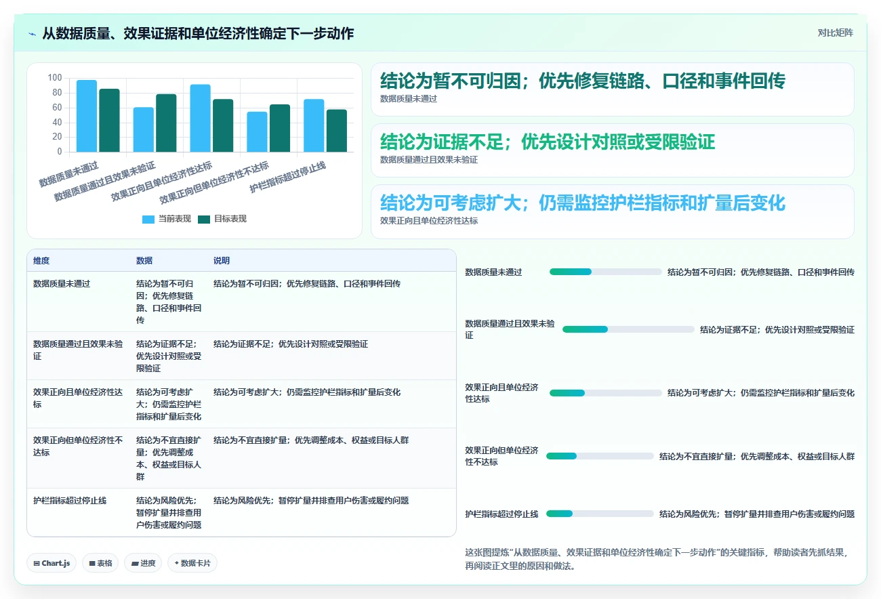Screen dimensions: 881x599
Task: Click the 结论为风险优先 text beside progress bar
Action: pyautogui.click(x=757, y=514)
